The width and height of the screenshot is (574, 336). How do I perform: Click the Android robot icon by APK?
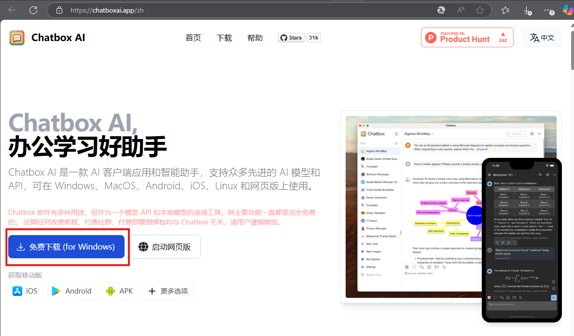[110, 291]
